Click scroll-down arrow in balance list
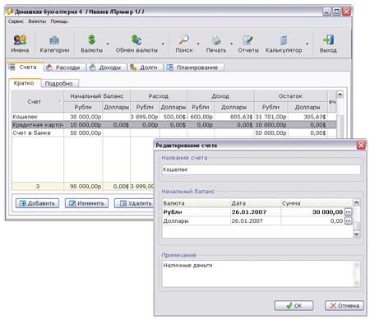The width and height of the screenshot is (370, 320). pyautogui.click(x=356, y=234)
